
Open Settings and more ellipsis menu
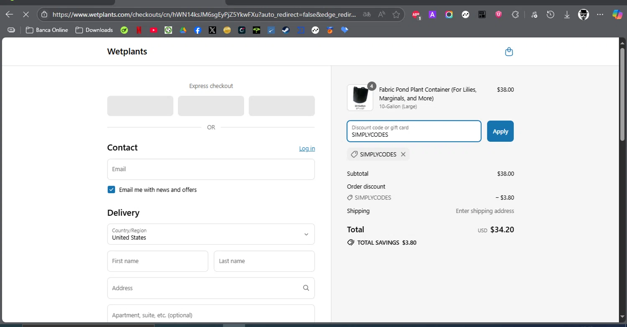click(600, 15)
